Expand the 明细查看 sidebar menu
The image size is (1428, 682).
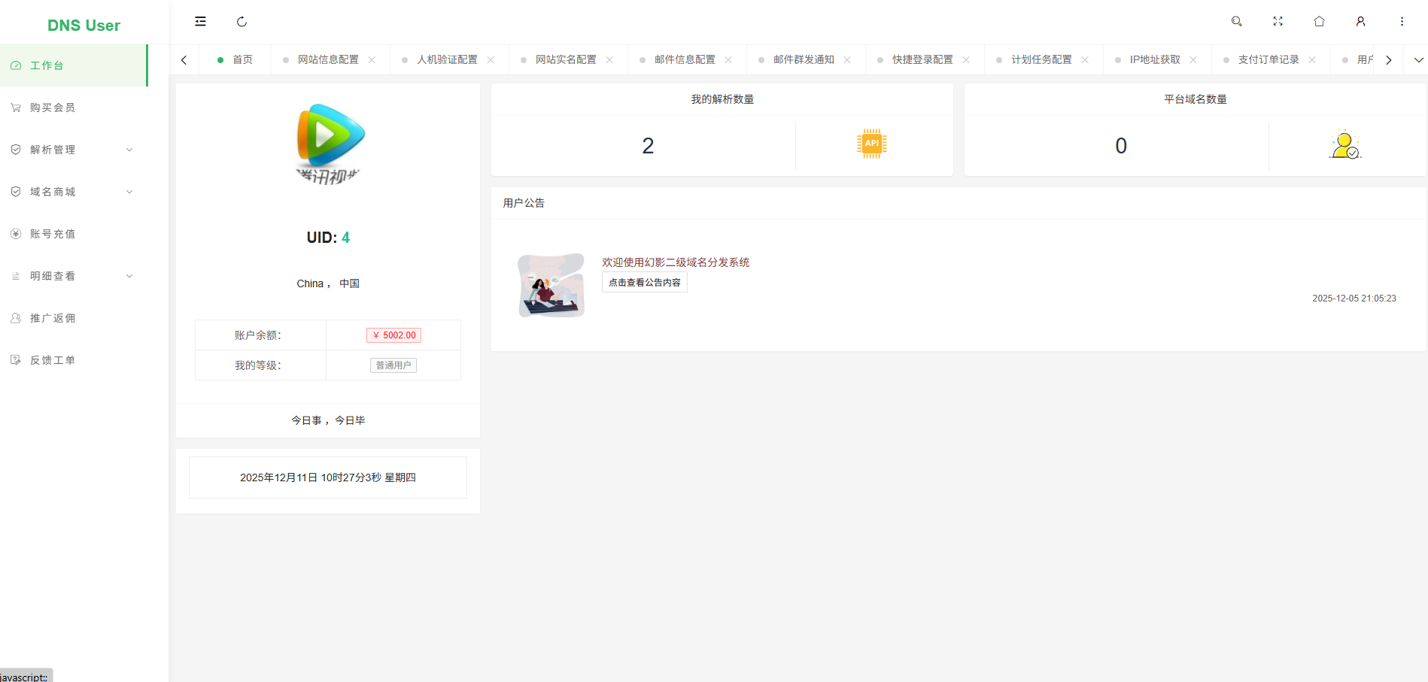(73, 276)
